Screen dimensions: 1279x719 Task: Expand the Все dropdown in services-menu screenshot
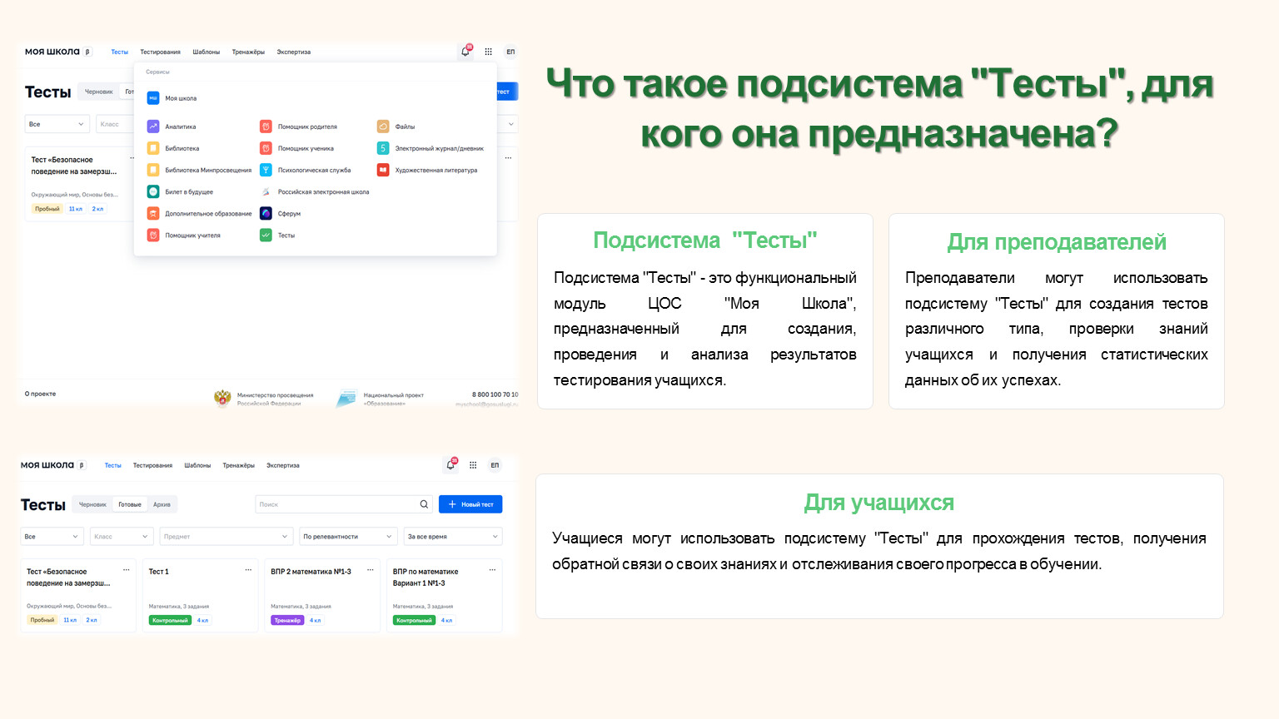[57, 124]
